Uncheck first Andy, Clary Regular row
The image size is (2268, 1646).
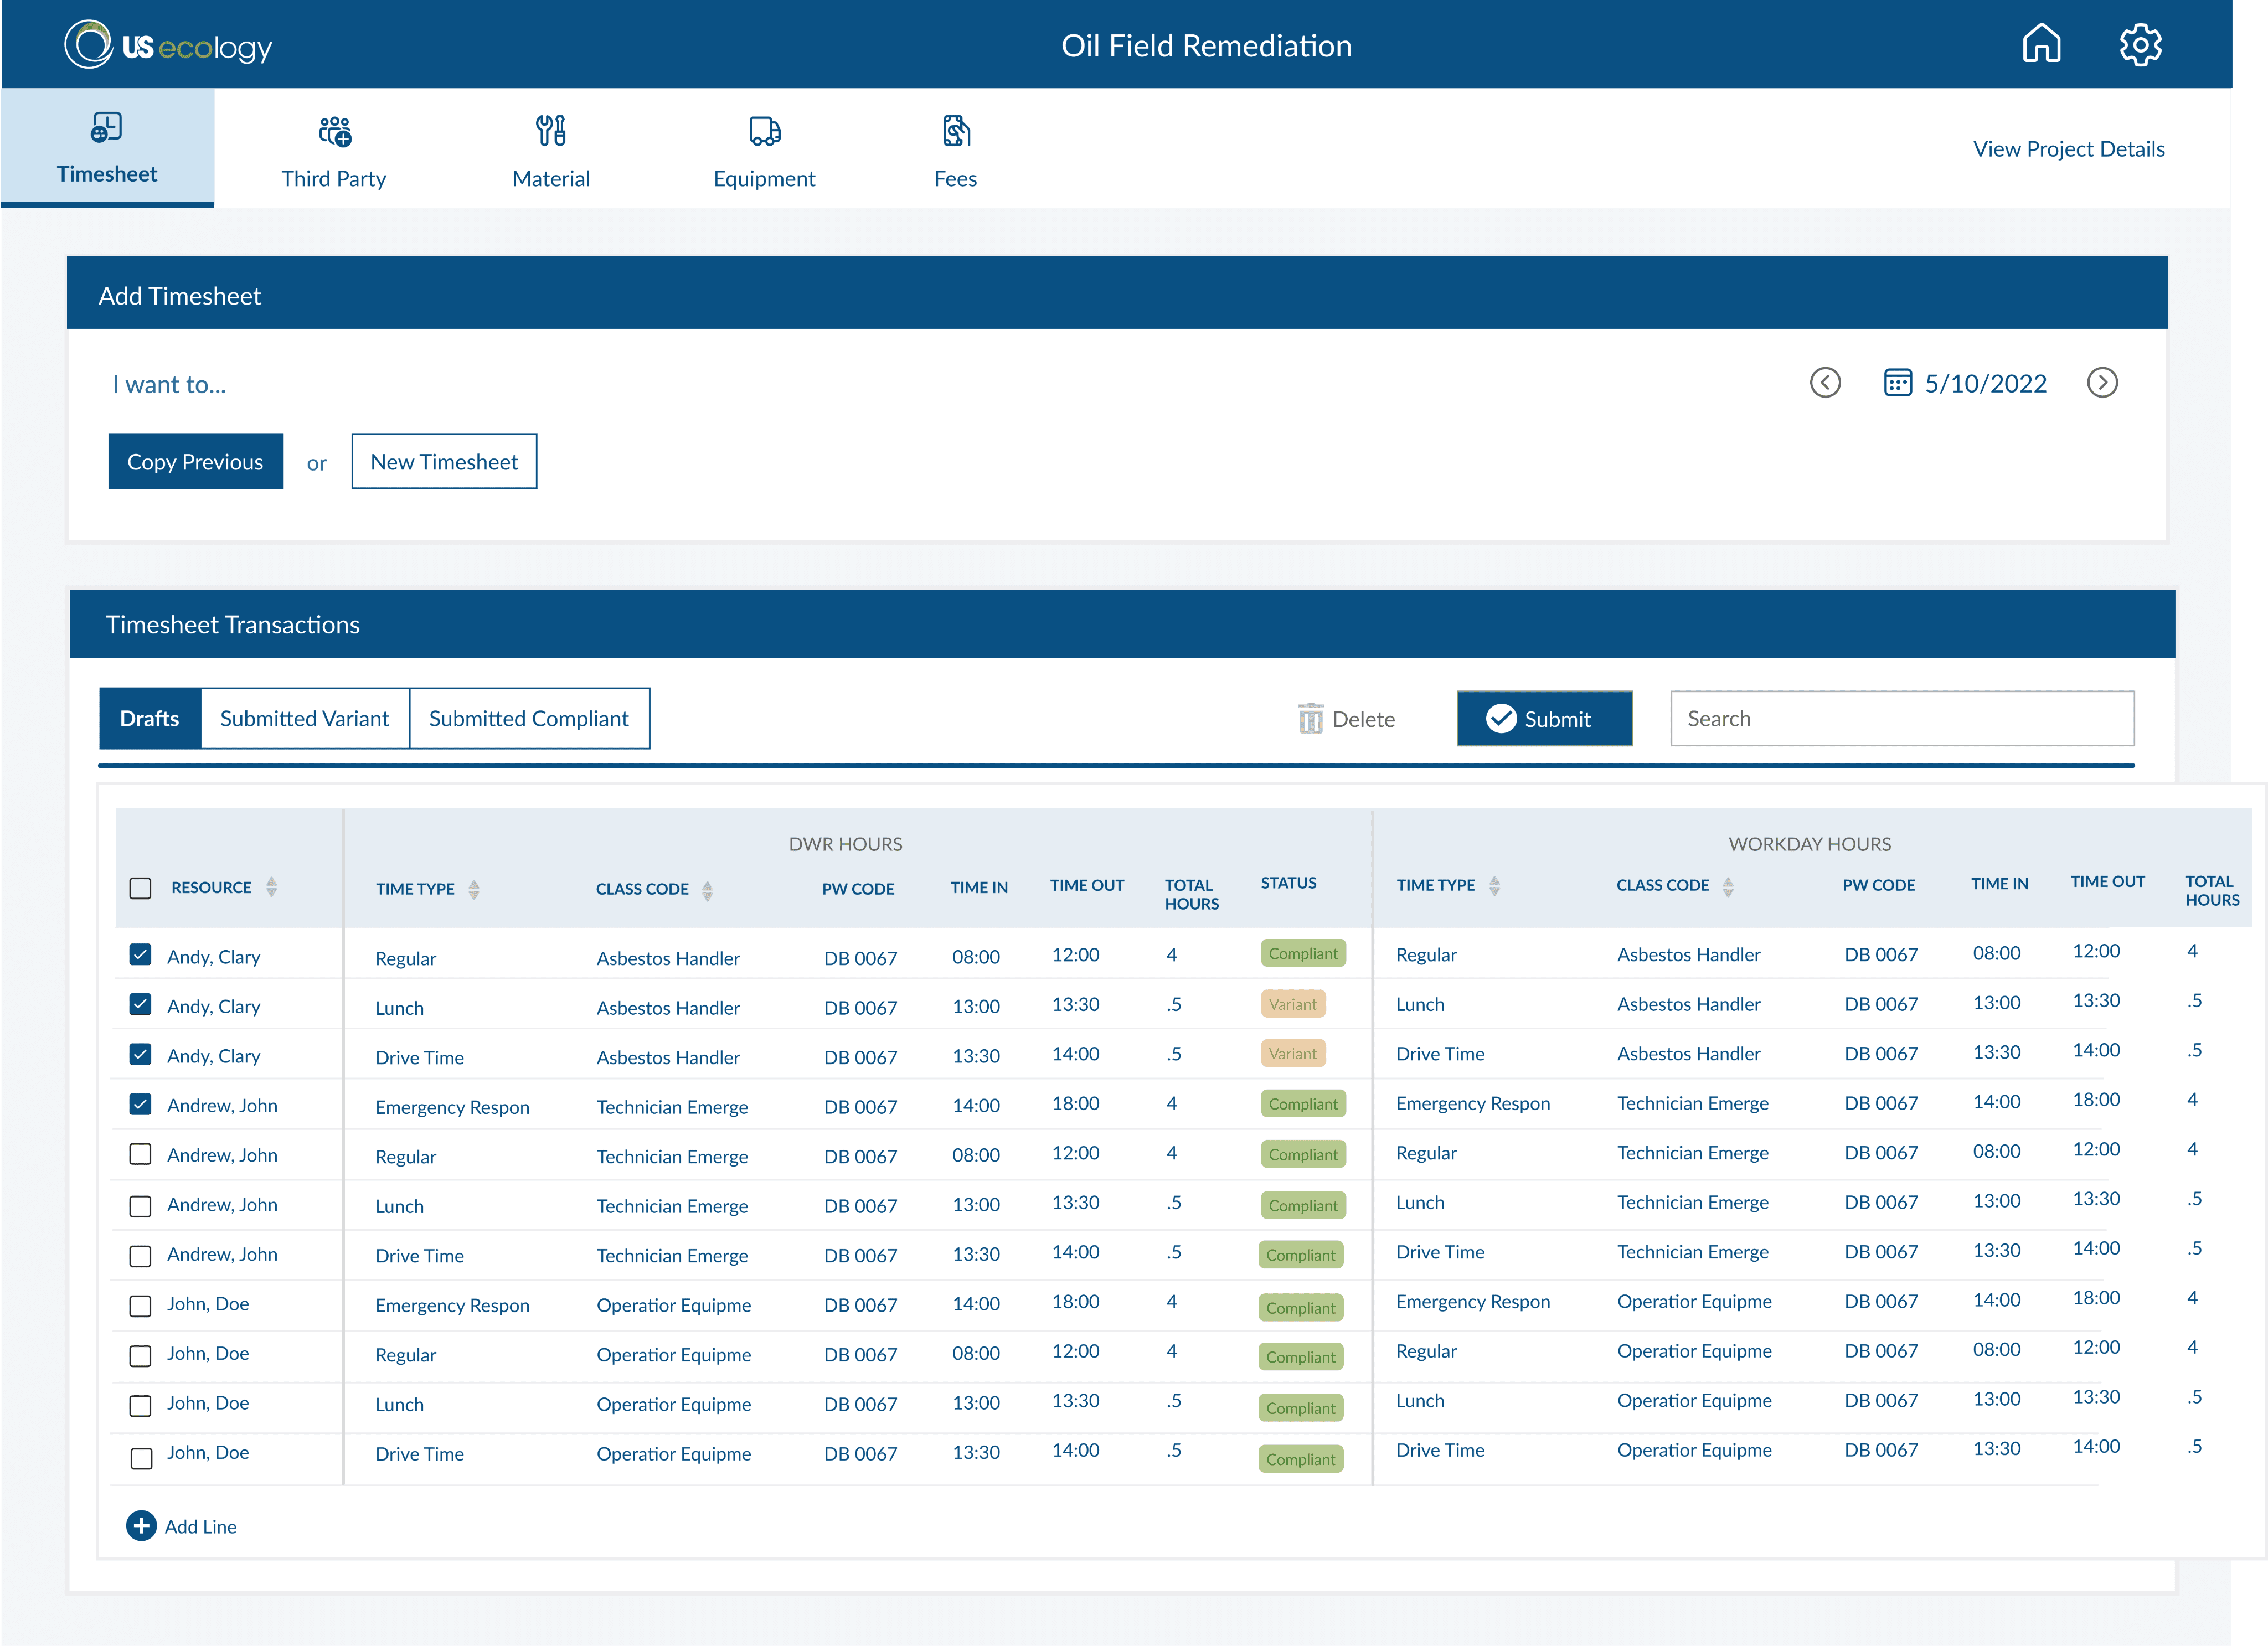tap(141, 955)
